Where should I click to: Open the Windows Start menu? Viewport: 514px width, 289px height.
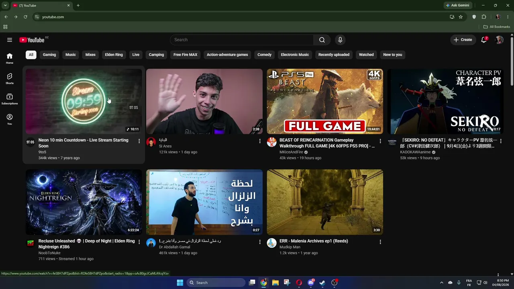coord(180,283)
